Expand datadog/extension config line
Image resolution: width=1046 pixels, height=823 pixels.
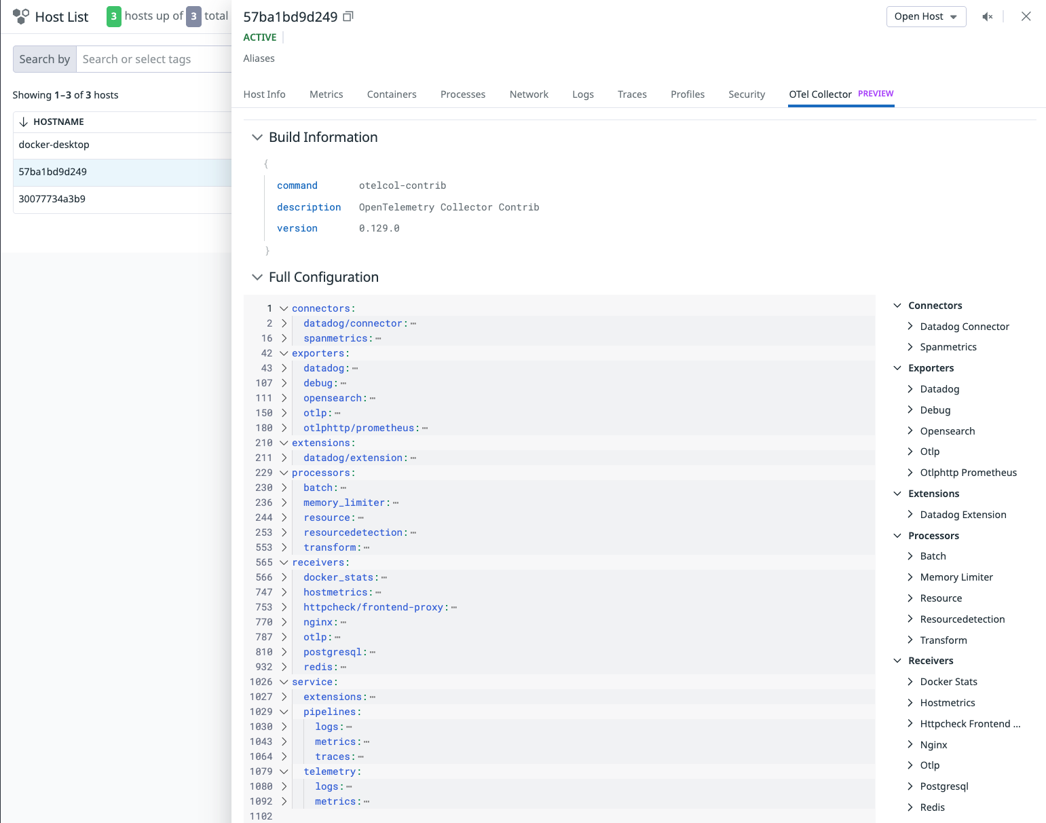click(x=284, y=458)
